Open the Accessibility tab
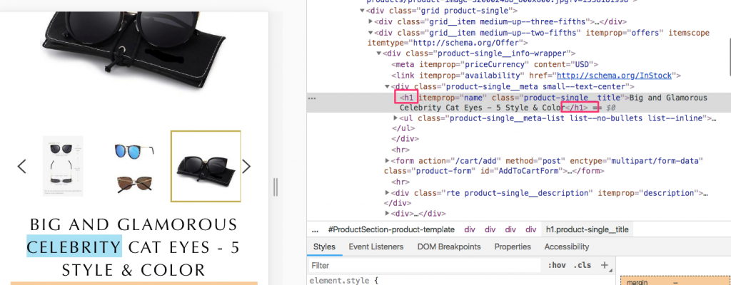Viewport: 731px width, 285px height. click(566, 247)
